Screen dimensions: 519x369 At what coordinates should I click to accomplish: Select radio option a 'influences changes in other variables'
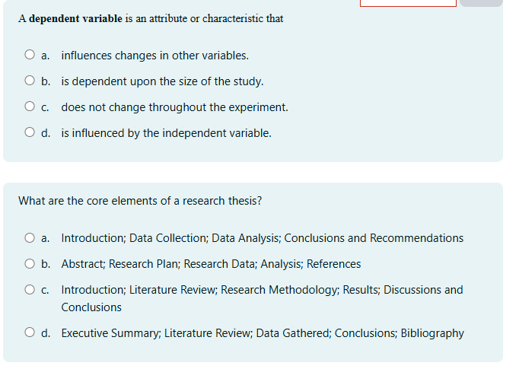pos(30,56)
